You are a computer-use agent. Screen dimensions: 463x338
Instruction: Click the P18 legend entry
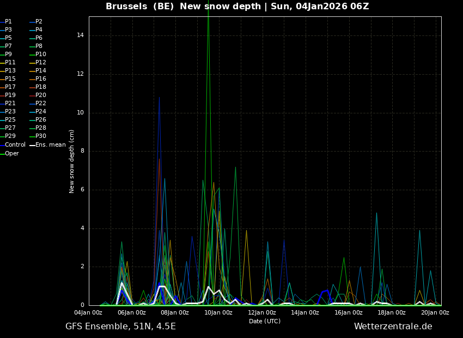click(38, 87)
